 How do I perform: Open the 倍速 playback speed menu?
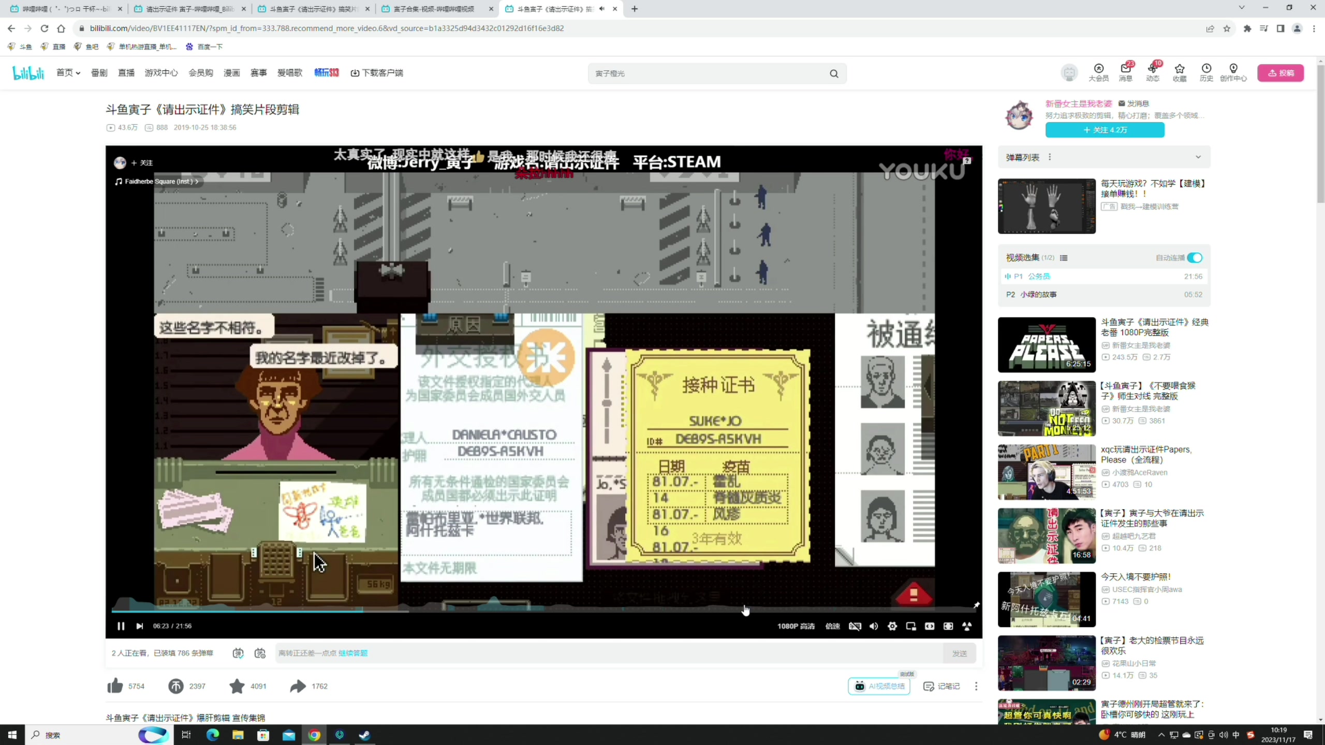pyautogui.click(x=833, y=626)
